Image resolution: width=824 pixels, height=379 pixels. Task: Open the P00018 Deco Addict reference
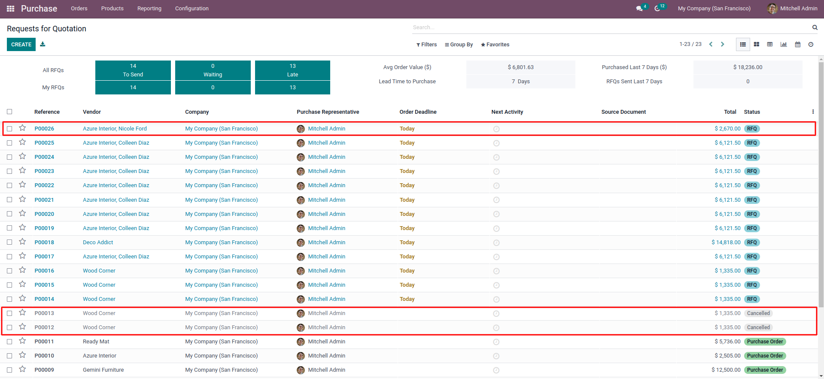pos(44,243)
